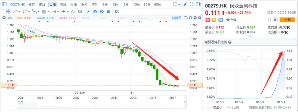Zoom in chart with plus icon

coord(190,18)
